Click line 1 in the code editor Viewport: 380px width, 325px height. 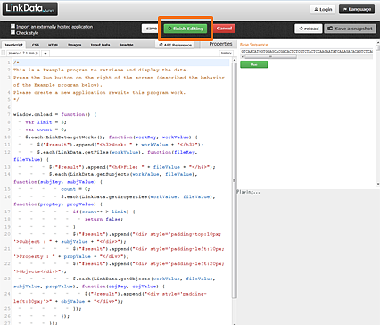coord(121,62)
